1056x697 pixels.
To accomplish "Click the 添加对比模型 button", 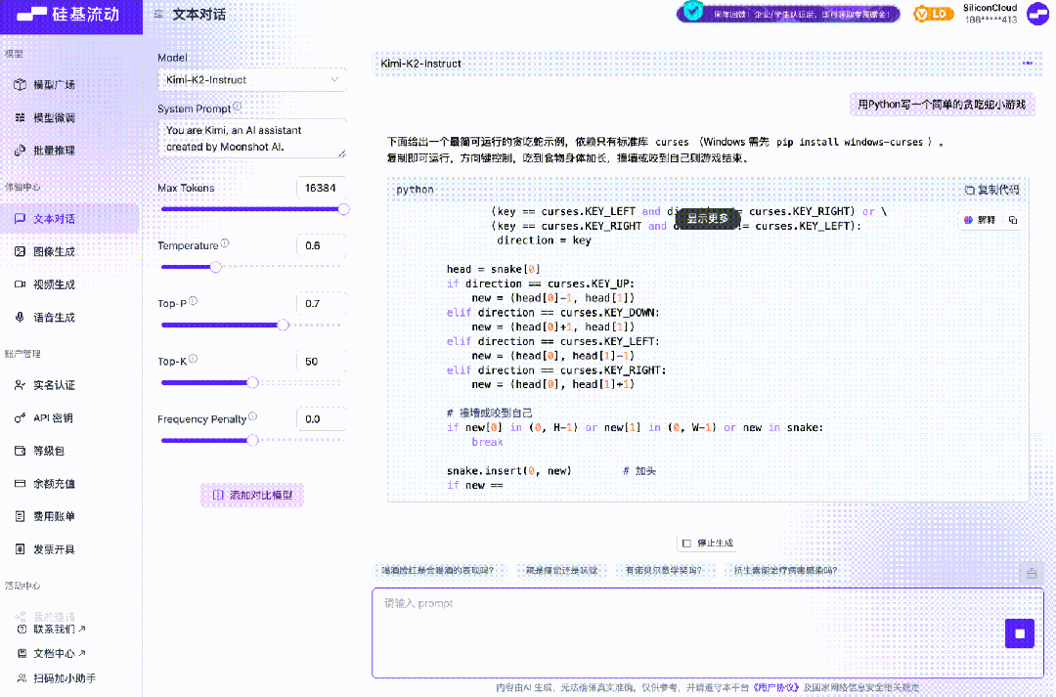I will click(x=251, y=495).
